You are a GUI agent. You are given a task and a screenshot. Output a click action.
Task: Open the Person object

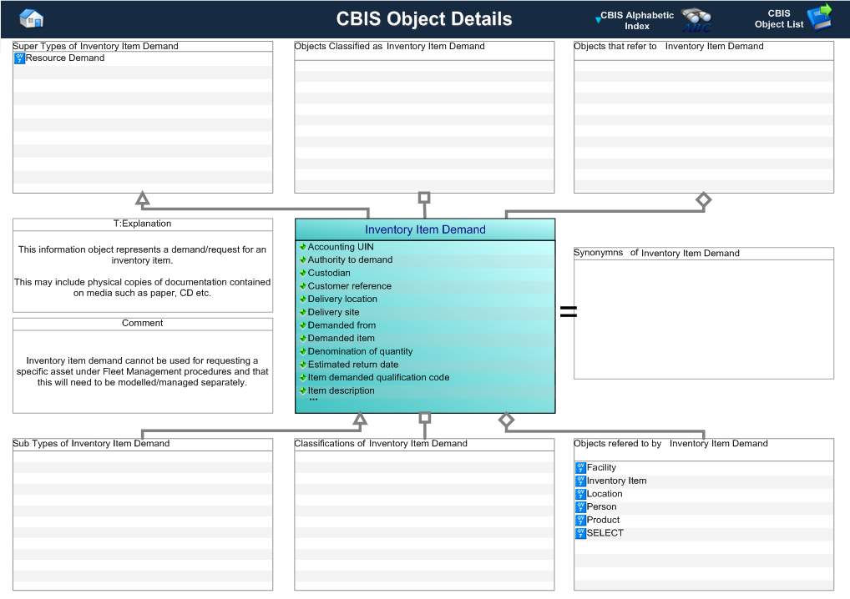click(x=601, y=507)
